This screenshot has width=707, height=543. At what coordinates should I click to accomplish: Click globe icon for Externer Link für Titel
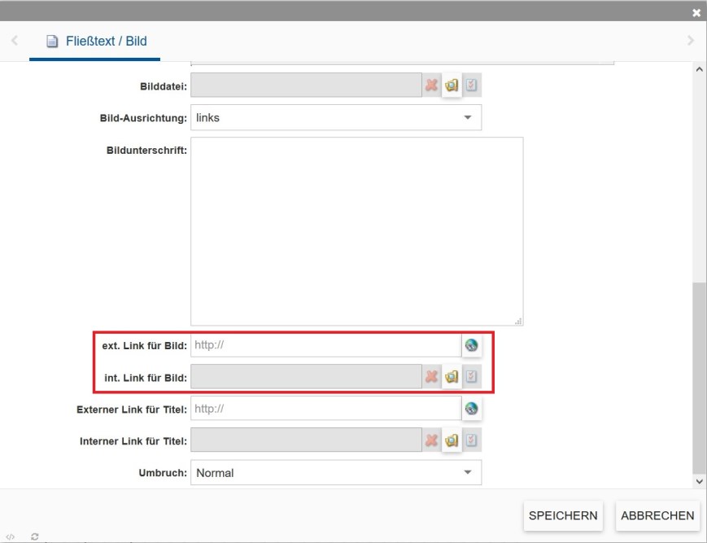click(x=471, y=409)
